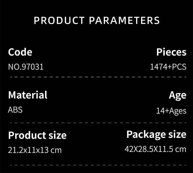Click the NO.97031 code value

pos(26,67)
